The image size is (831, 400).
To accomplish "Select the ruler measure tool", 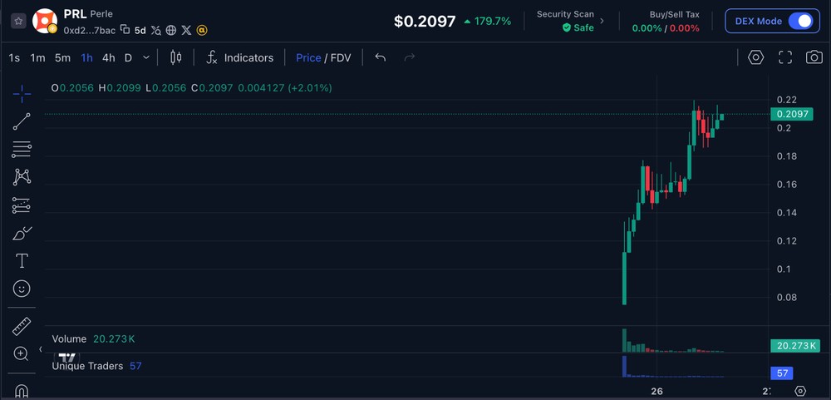I will tap(22, 326).
